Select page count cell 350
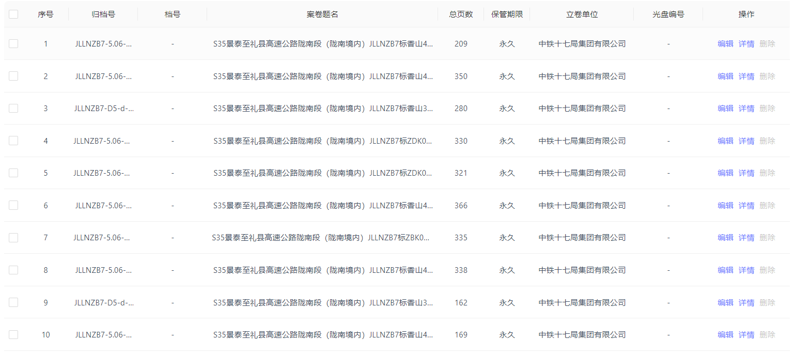 461,76
